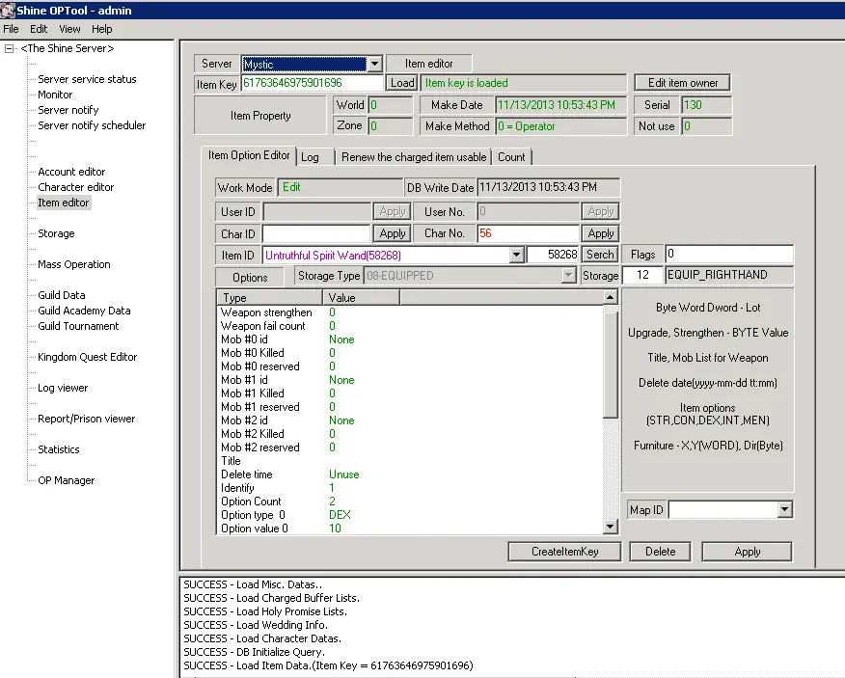This screenshot has height=678, width=845.
Task: Select Monitor in the tree
Action: pos(55,95)
